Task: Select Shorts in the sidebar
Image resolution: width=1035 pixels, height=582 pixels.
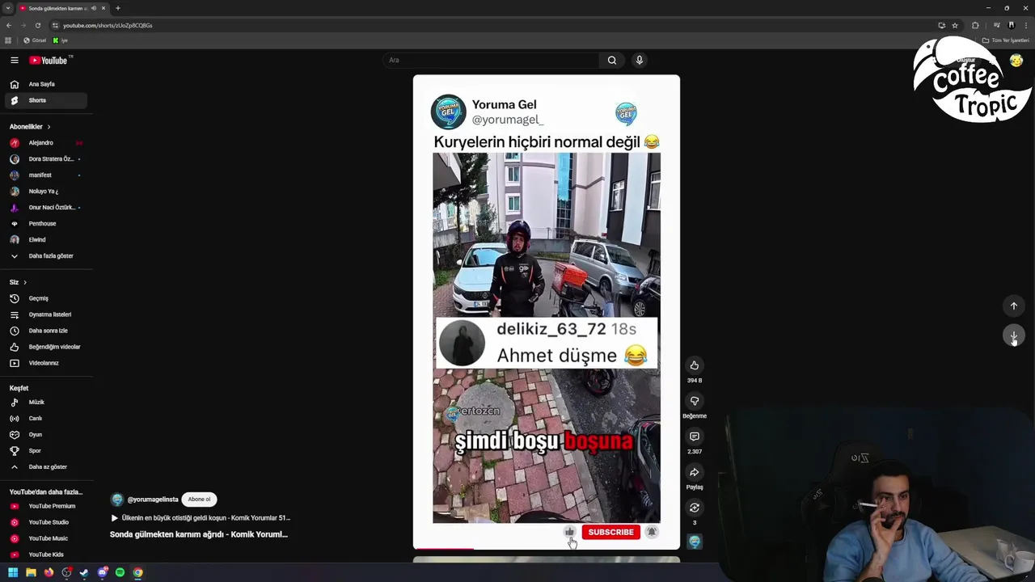Action: 45,100
